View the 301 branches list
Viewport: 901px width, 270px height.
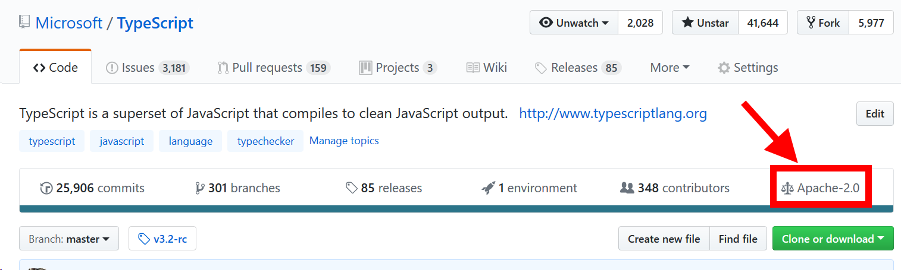[237, 188]
